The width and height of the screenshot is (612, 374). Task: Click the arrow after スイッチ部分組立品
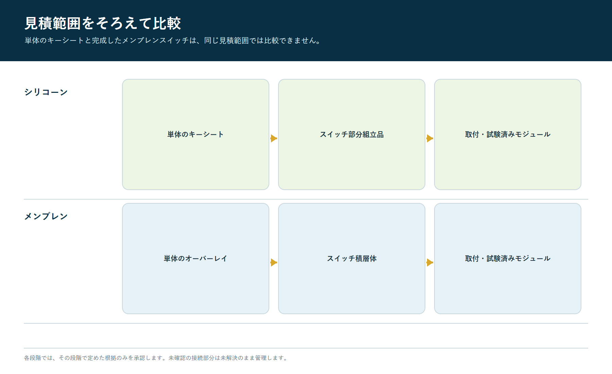(430, 138)
